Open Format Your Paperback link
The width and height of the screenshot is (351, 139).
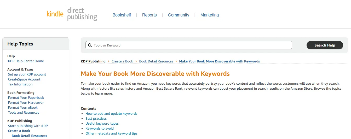click(x=26, y=97)
